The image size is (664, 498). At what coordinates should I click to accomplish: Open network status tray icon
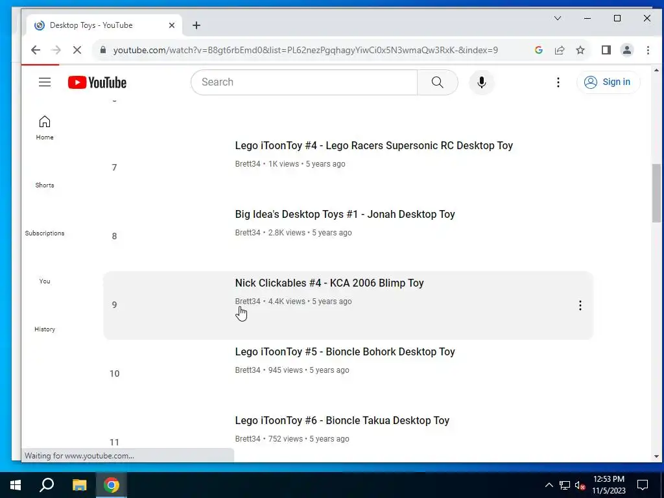click(x=565, y=485)
